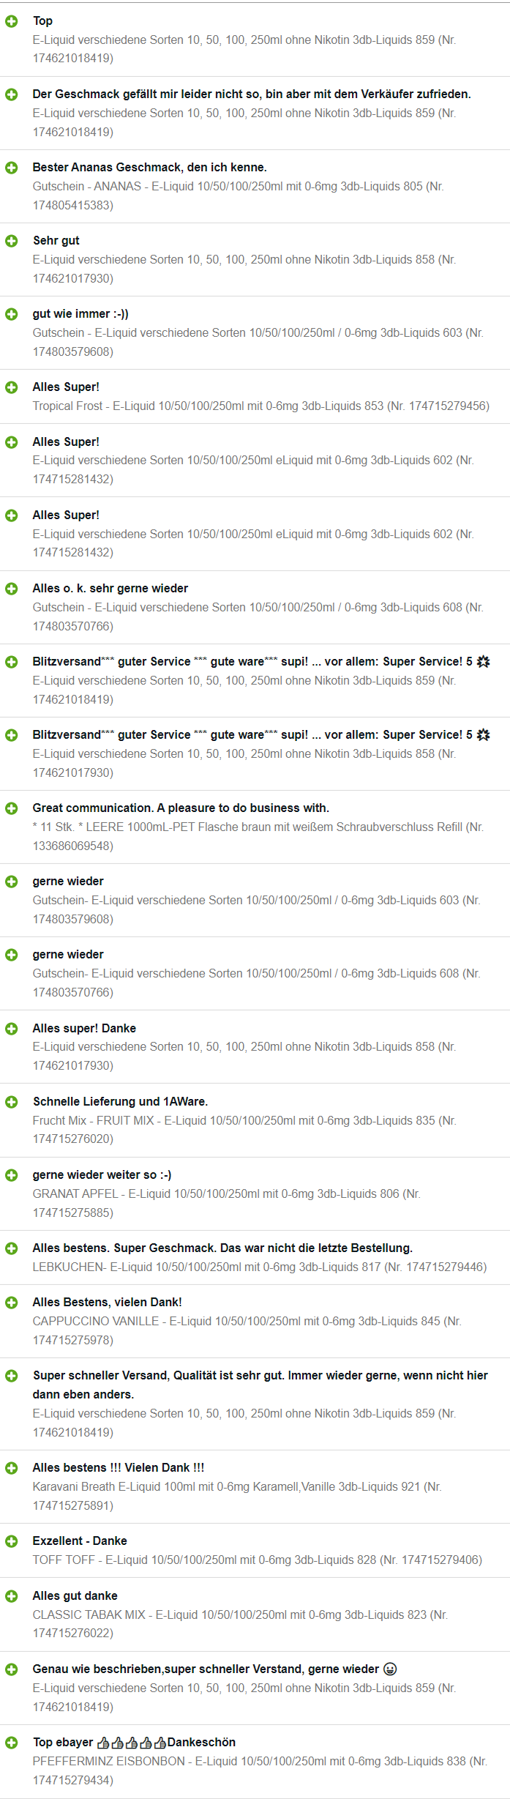Click the positive icon beside "Alles gut danke"
510x1799 pixels.
click(12, 1596)
